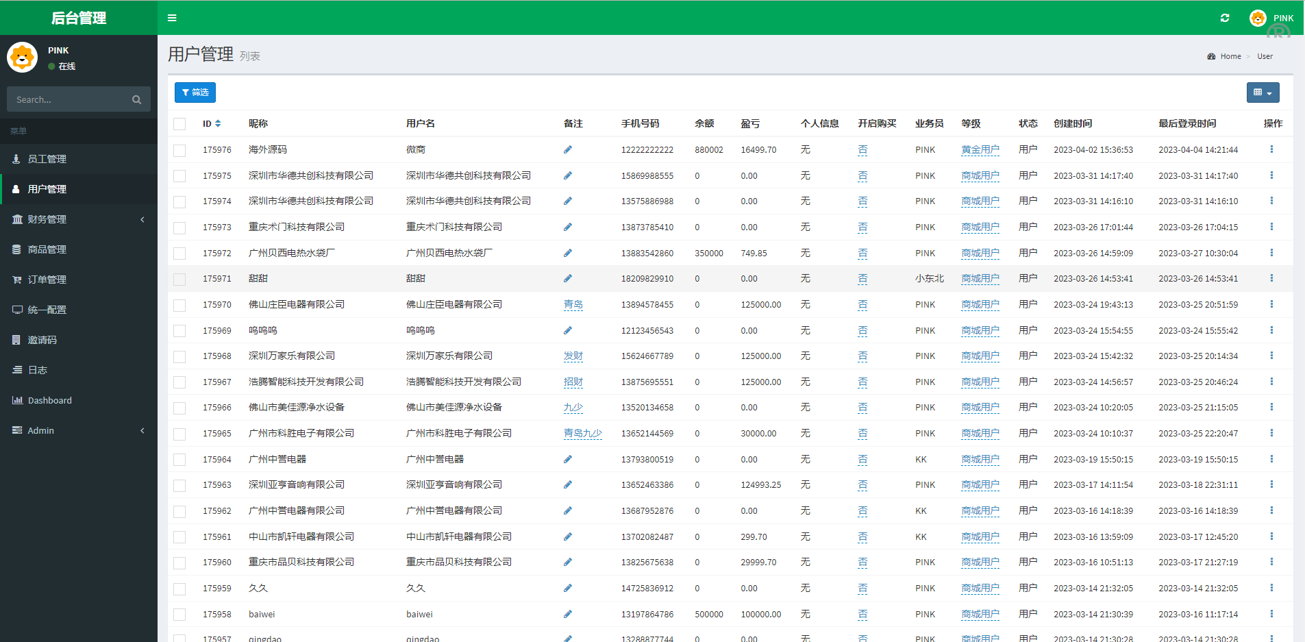Image resolution: width=1305 pixels, height=642 pixels.
Task: Open three-dot action menu for 久久 row
Action: pyautogui.click(x=1272, y=588)
